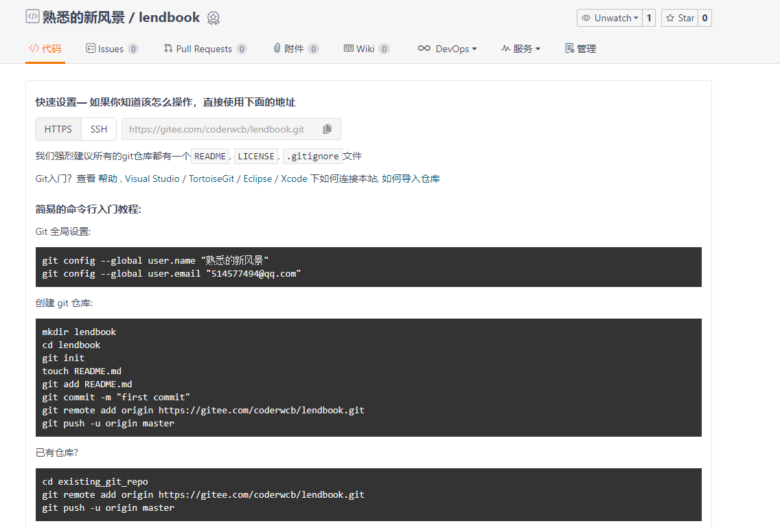The image size is (780, 528).
Task: Click the 已有仓库? label
Action: point(57,452)
